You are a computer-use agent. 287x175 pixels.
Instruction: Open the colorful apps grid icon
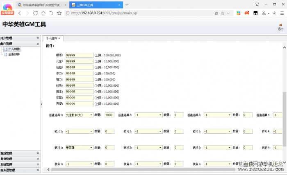tap(238, 13)
